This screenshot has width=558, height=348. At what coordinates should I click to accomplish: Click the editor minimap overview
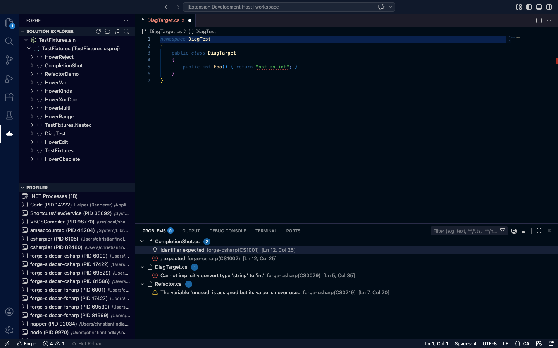(x=530, y=39)
